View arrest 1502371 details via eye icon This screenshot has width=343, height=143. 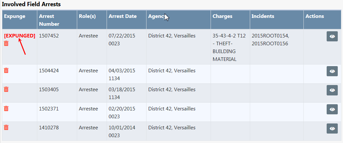click(332, 109)
